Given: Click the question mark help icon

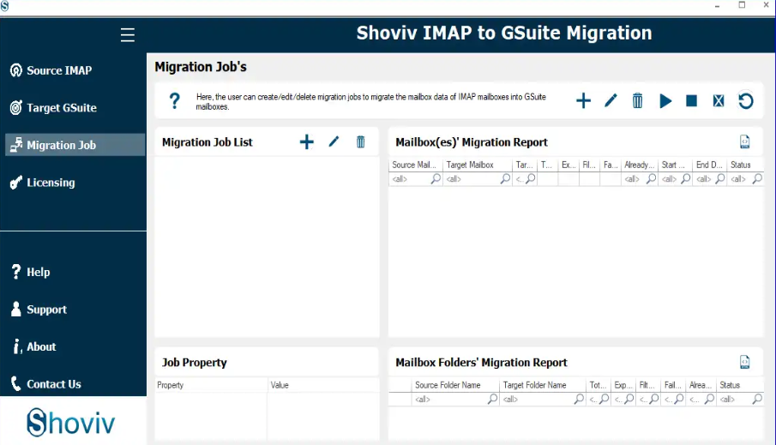Looking at the screenshot, I should [x=174, y=101].
